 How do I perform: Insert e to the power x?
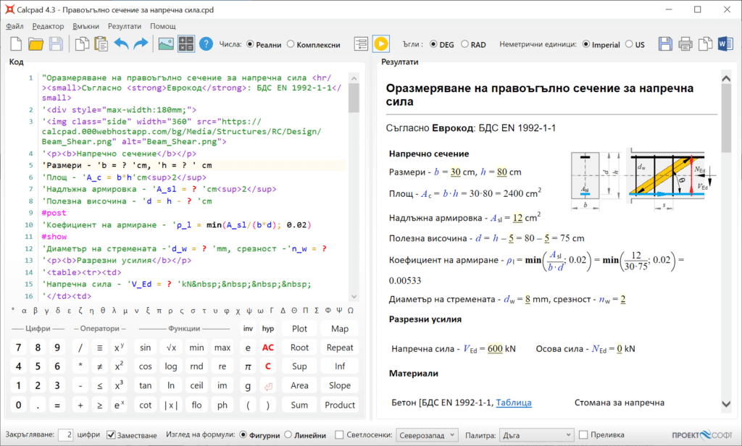pos(119,405)
